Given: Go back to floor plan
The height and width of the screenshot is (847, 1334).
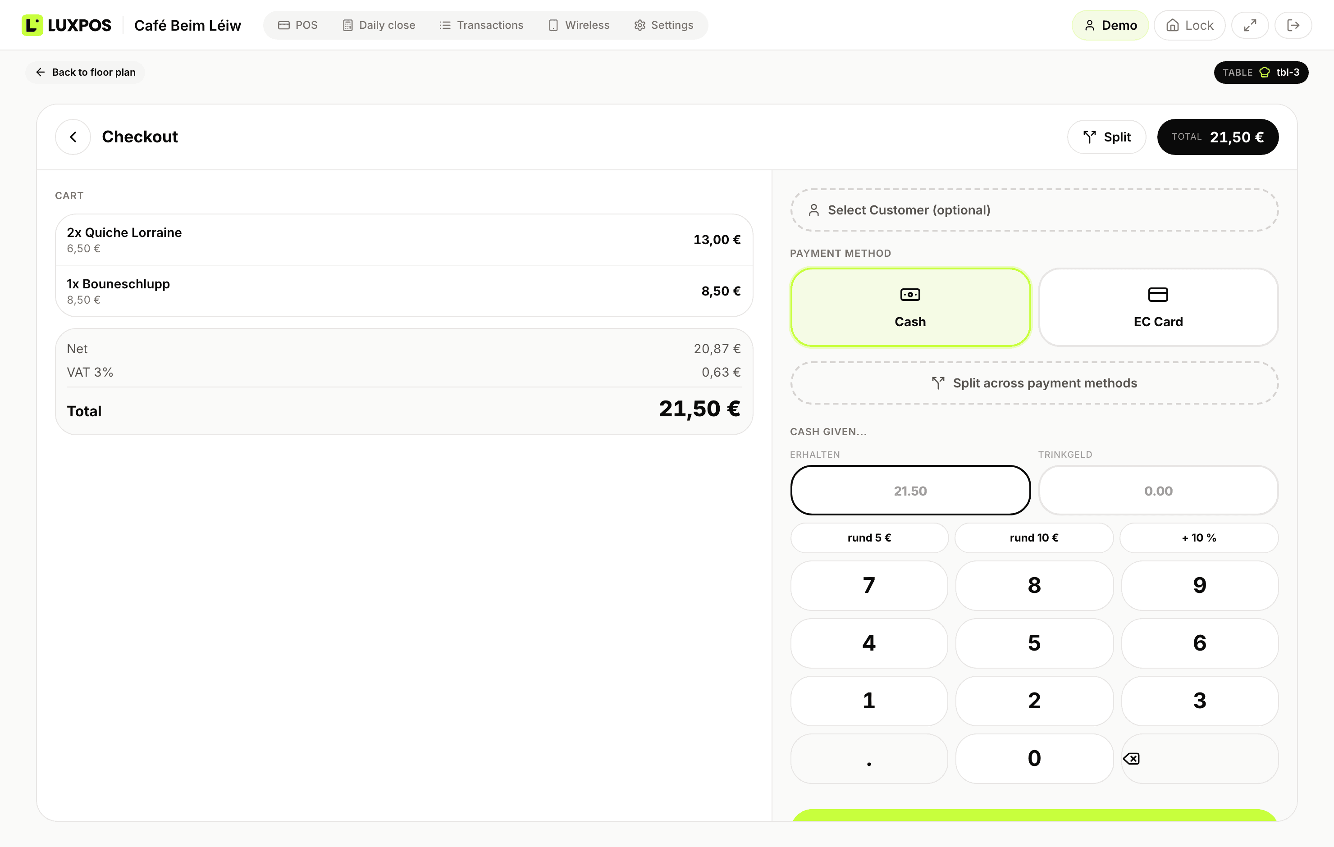Looking at the screenshot, I should coord(85,72).
